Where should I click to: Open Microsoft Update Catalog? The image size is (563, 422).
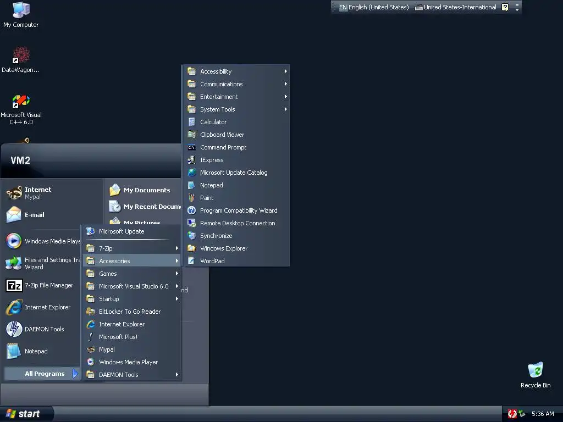pos(235,173)
